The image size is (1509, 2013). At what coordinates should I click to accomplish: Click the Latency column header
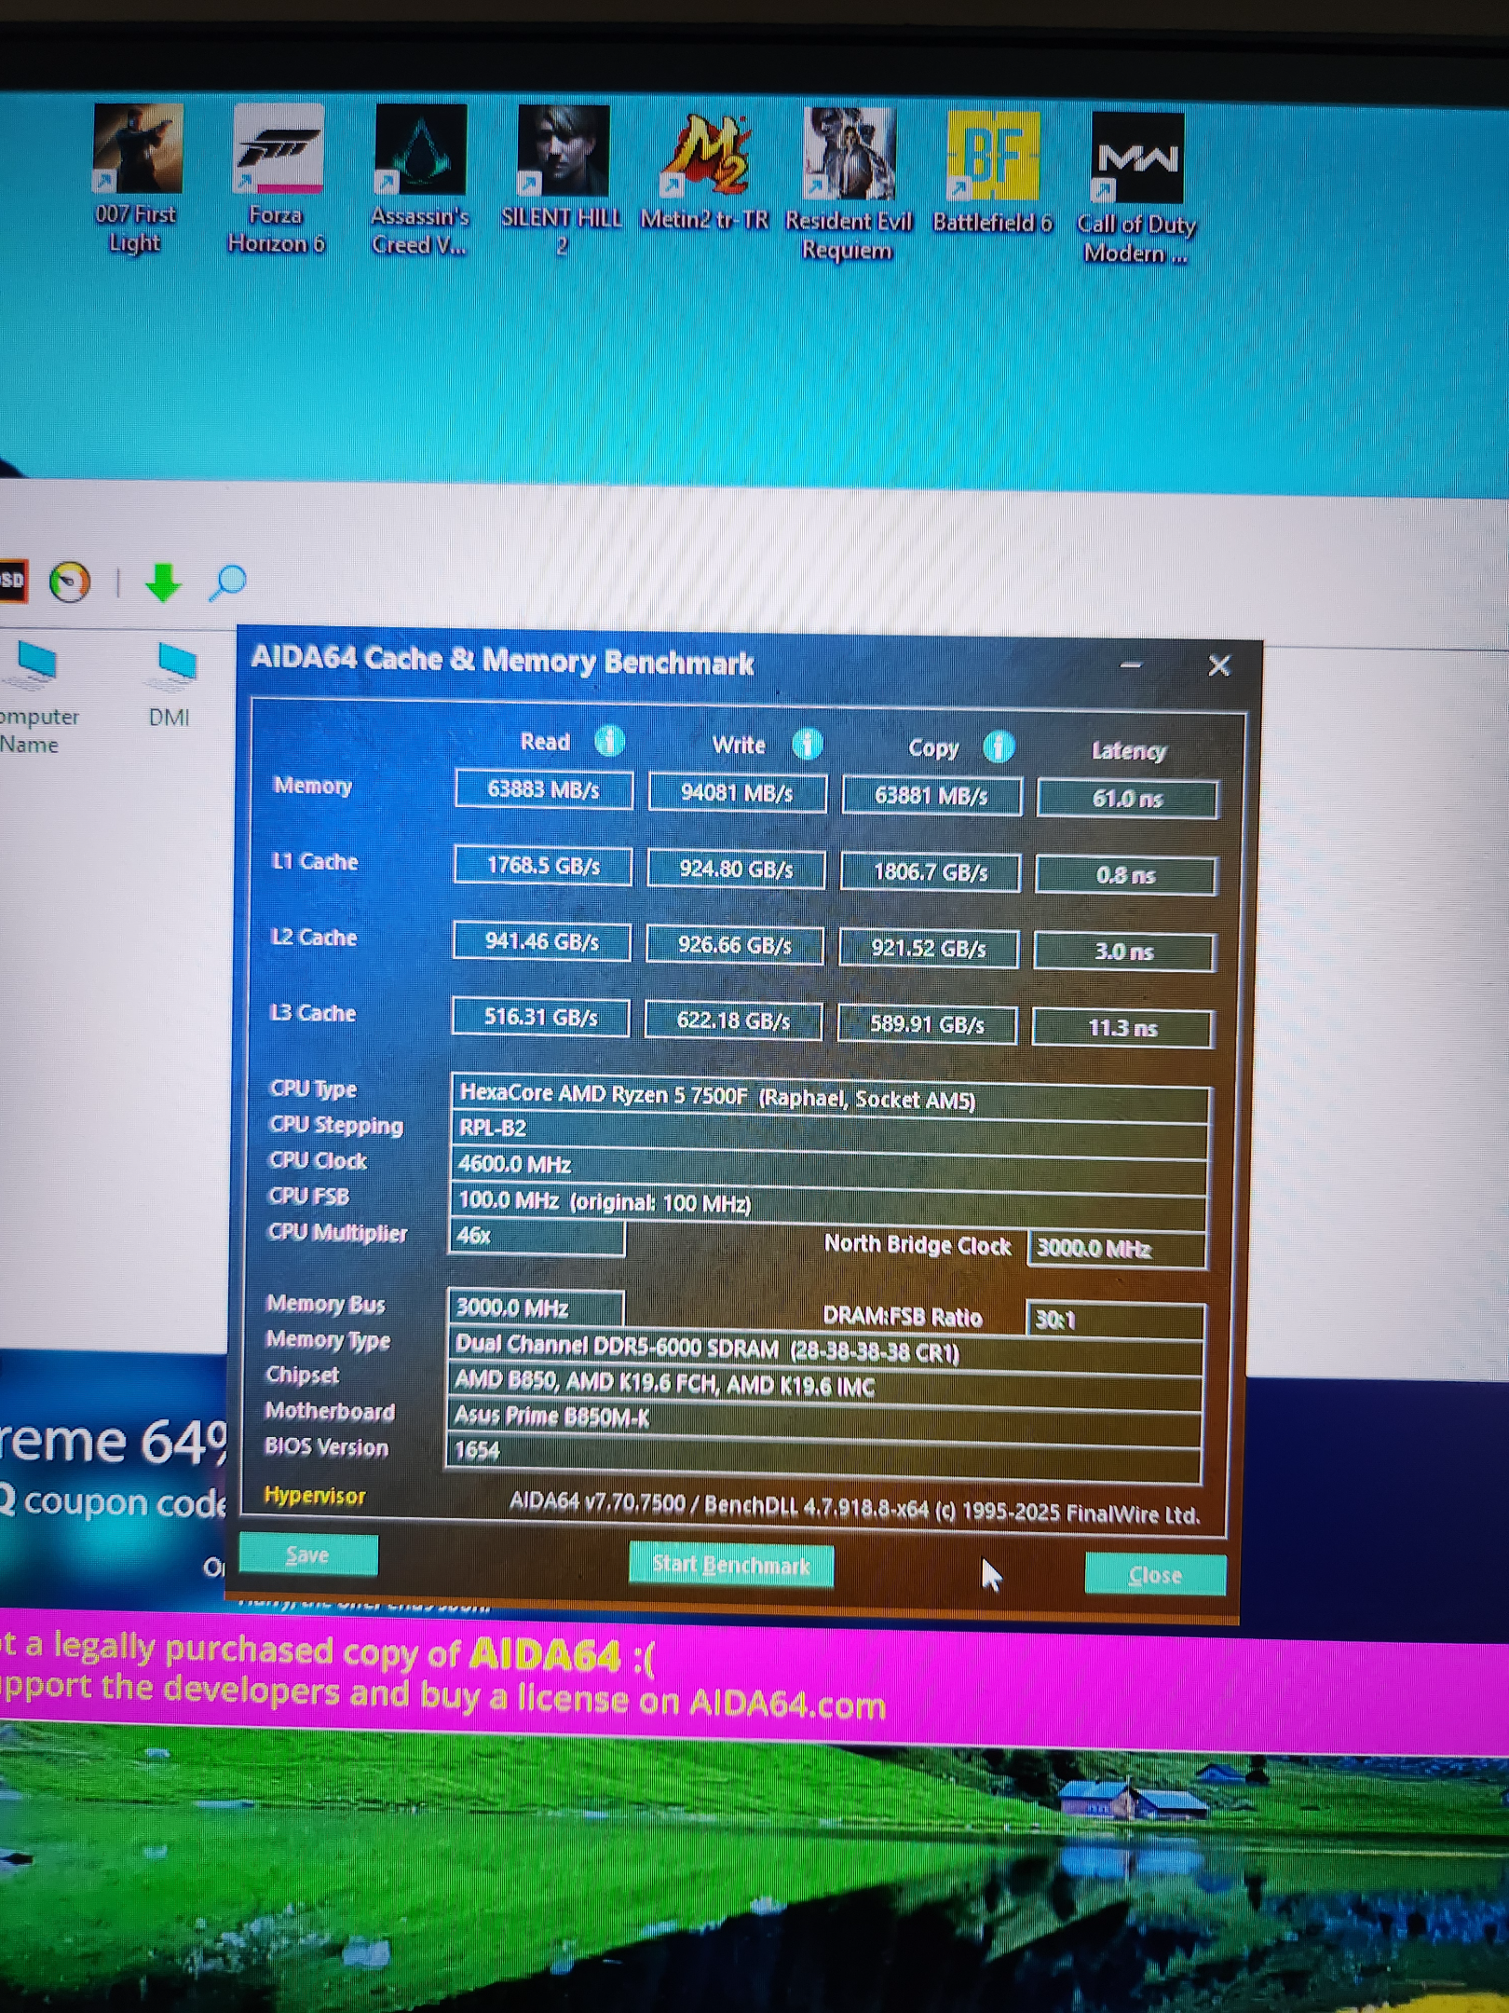(1129, 751)
